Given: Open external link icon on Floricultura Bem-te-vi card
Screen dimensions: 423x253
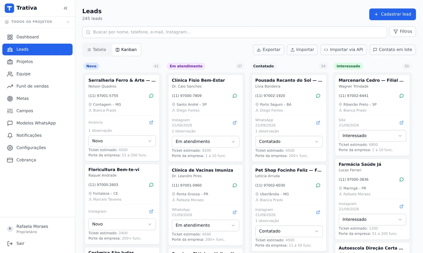Looking at the screenshot, I should coord(151,211).
